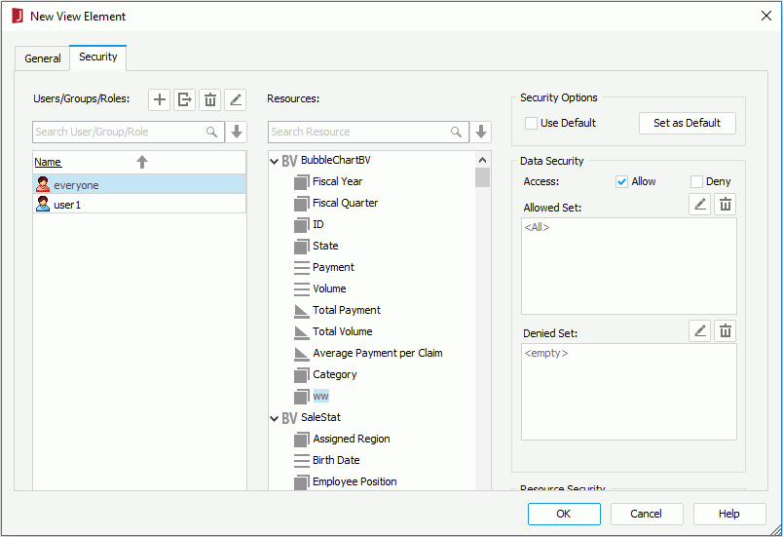Check the Deny access checkbox

pos(696,182)
